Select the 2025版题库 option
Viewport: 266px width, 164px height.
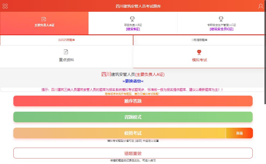(x=67, y=39)
